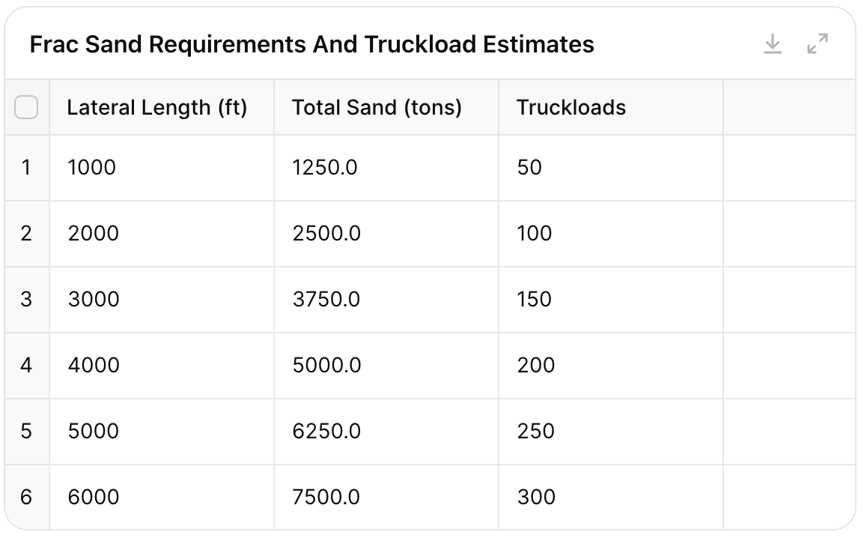
Task: Click the empty header cell after Truckloads
Action: (x=788, y=108)
